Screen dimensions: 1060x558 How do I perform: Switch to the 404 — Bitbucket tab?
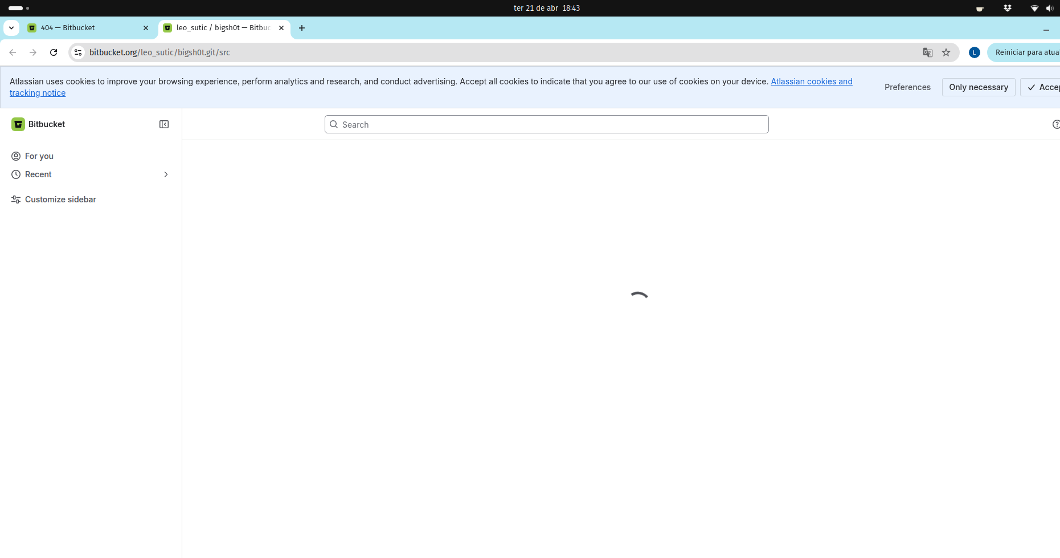(85, 28)
